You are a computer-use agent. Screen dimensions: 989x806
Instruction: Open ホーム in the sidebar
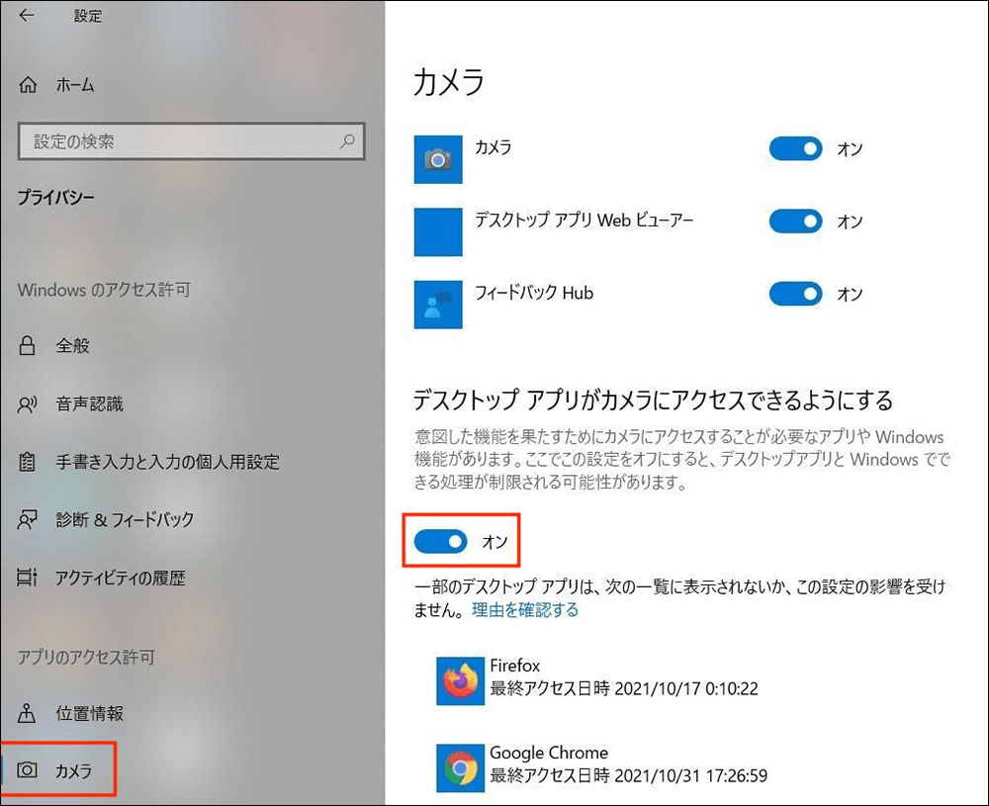tap(75, 85)
